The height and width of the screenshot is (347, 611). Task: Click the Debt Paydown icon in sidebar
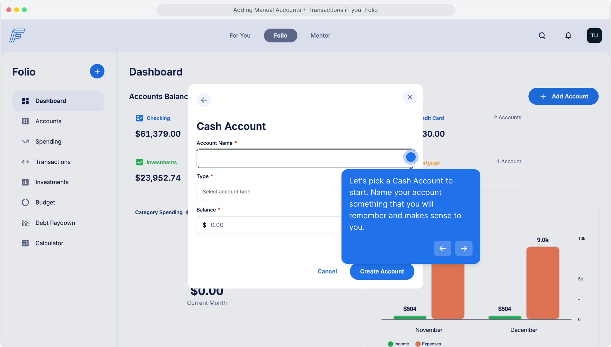tap(25, 223)
